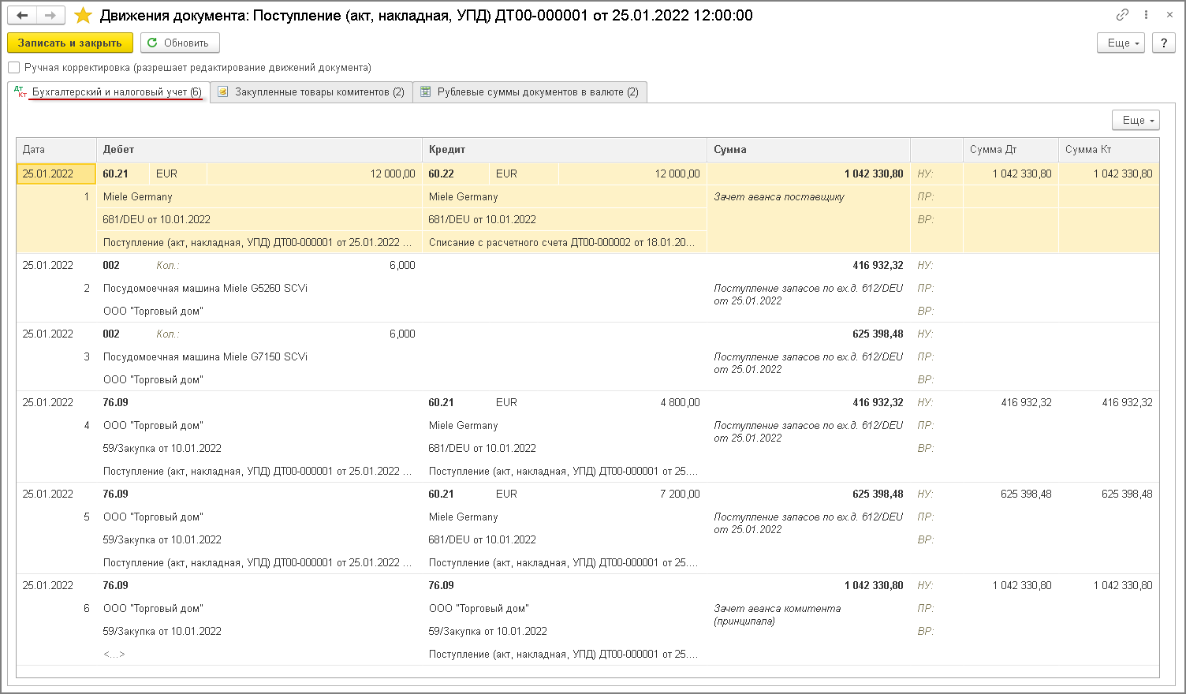Click 'Зачет аванса поставщику' description
The height and width of the screenshot is (694, 1186).
point(779,196)
